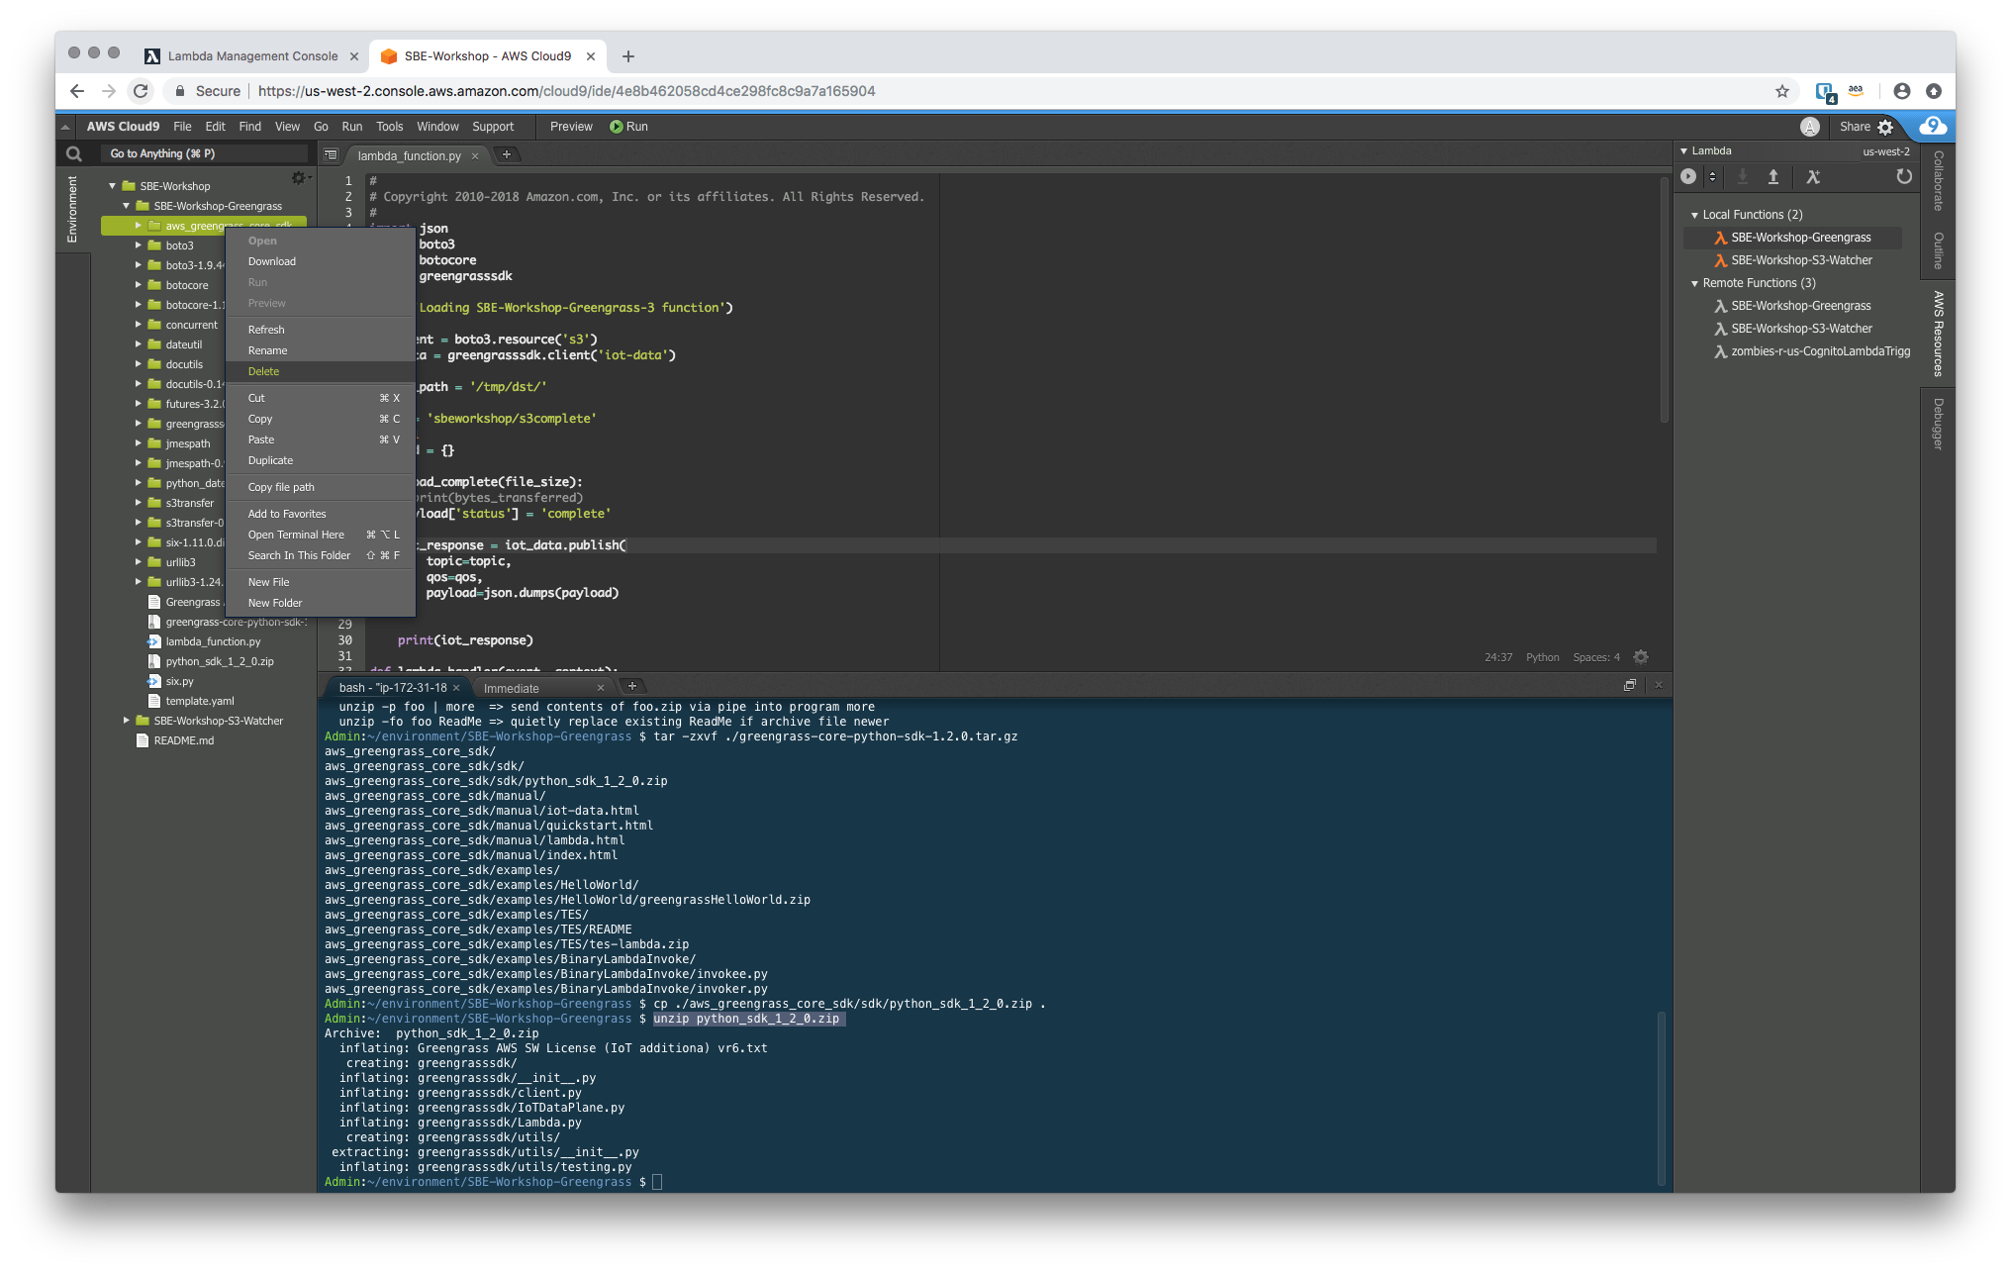Expand the SBE-Workshop-S3-Watcher folder
This screenshot has width=2011, height=1272.
(127, 721)
